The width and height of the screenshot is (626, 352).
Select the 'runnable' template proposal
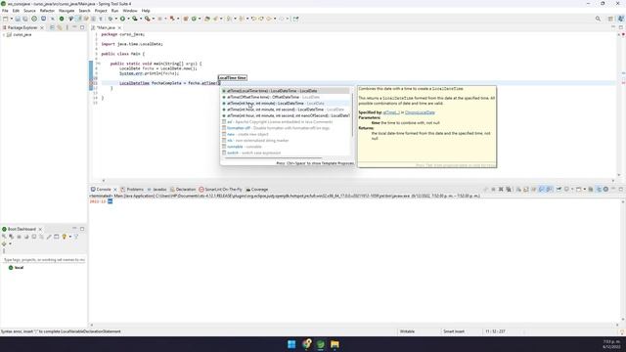(286, 147)
